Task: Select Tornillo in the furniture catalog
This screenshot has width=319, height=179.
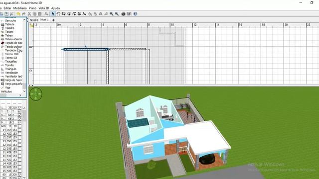Action: 9,65
